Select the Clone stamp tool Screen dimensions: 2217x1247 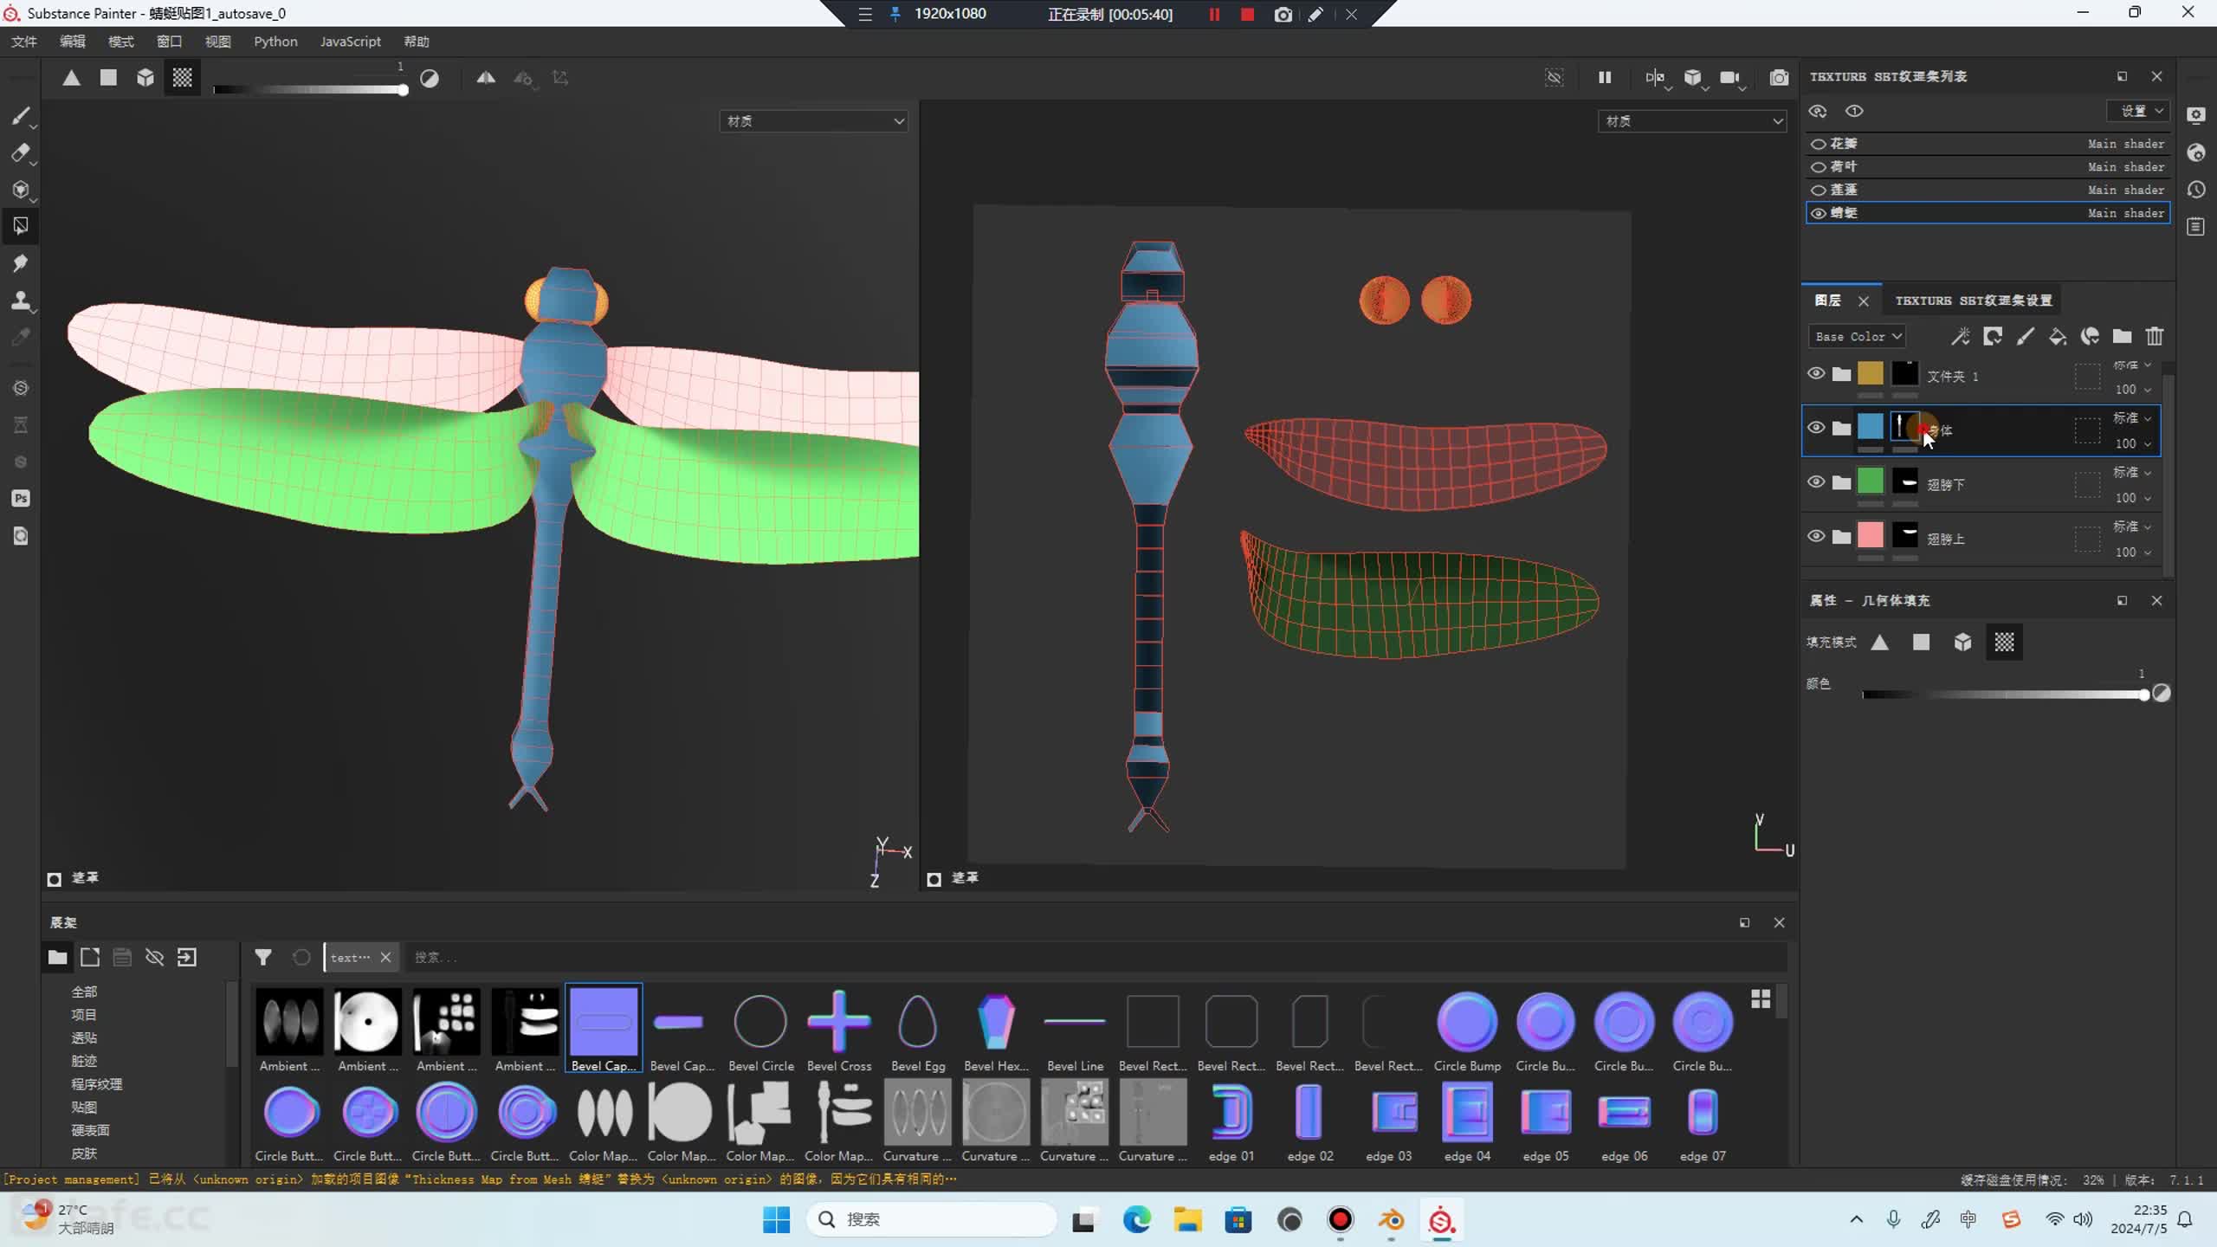point(21,300)
